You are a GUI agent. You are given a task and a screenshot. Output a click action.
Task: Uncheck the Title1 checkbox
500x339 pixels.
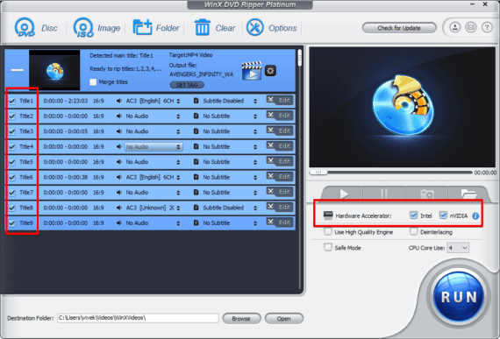point(12,102)
